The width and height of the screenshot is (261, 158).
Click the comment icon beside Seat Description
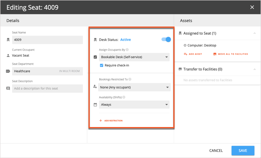click(x=8, y=88)
